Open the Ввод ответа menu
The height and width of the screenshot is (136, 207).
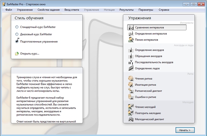coord(72,10)
